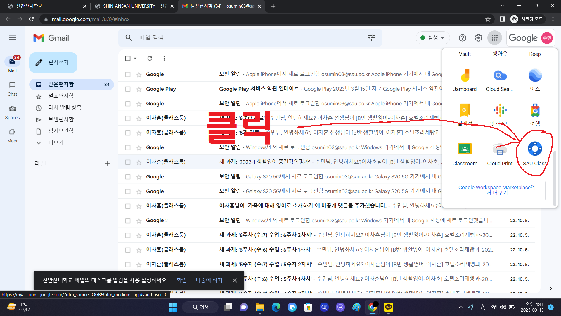Open Jamboard from the apps panel
561x316 pixels.
pos(465,80)
